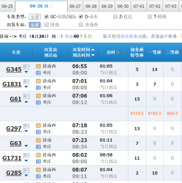Enable the Z-直达 train type checkbox
The image size is (182, 183).
pyautogui.click(x=115, y=17)
